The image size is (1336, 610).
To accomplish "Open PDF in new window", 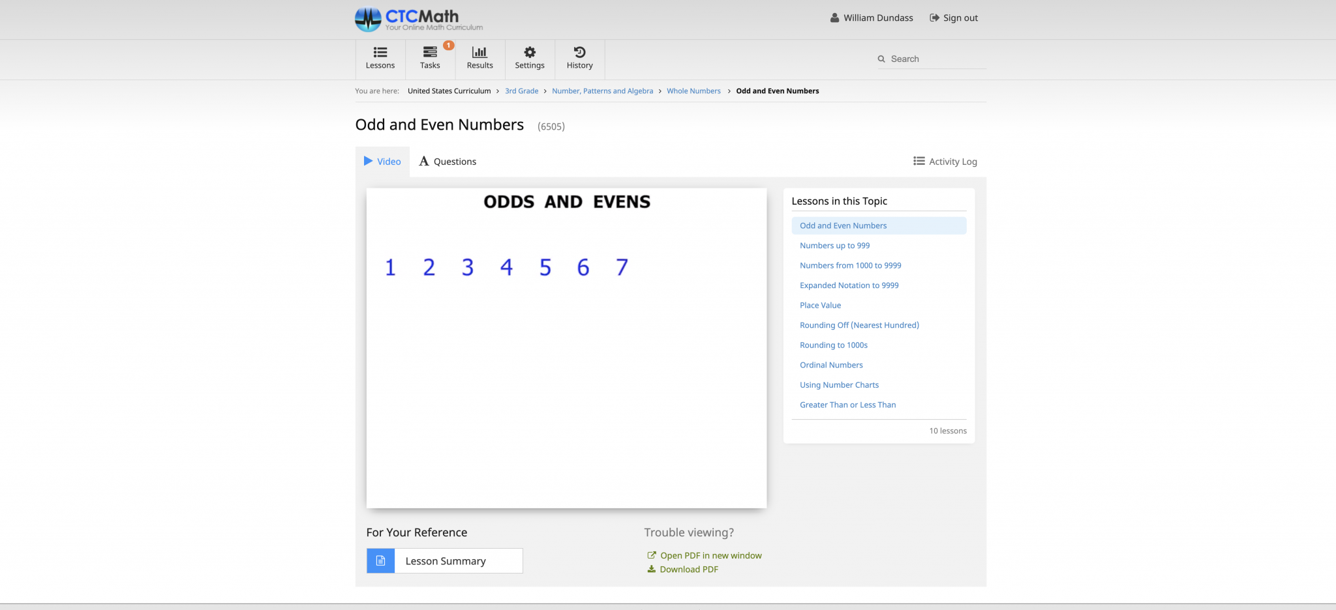I will tap(710, 555).
